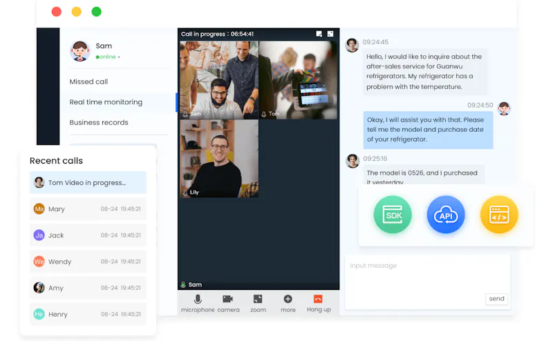Click the 09:24:45 timestamp
The height and width of the screenshot is (341, 553).
(375, 42)
